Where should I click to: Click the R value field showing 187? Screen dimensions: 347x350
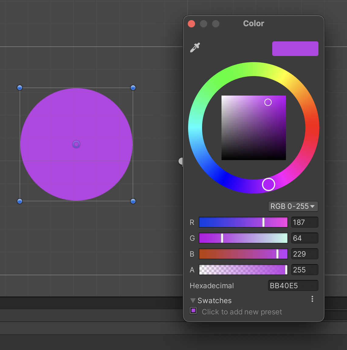pyautogui.click(x=304, y=222)
